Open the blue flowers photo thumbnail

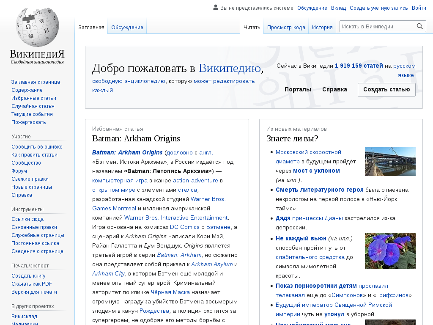pyautogui.click(x=390, y=251)
